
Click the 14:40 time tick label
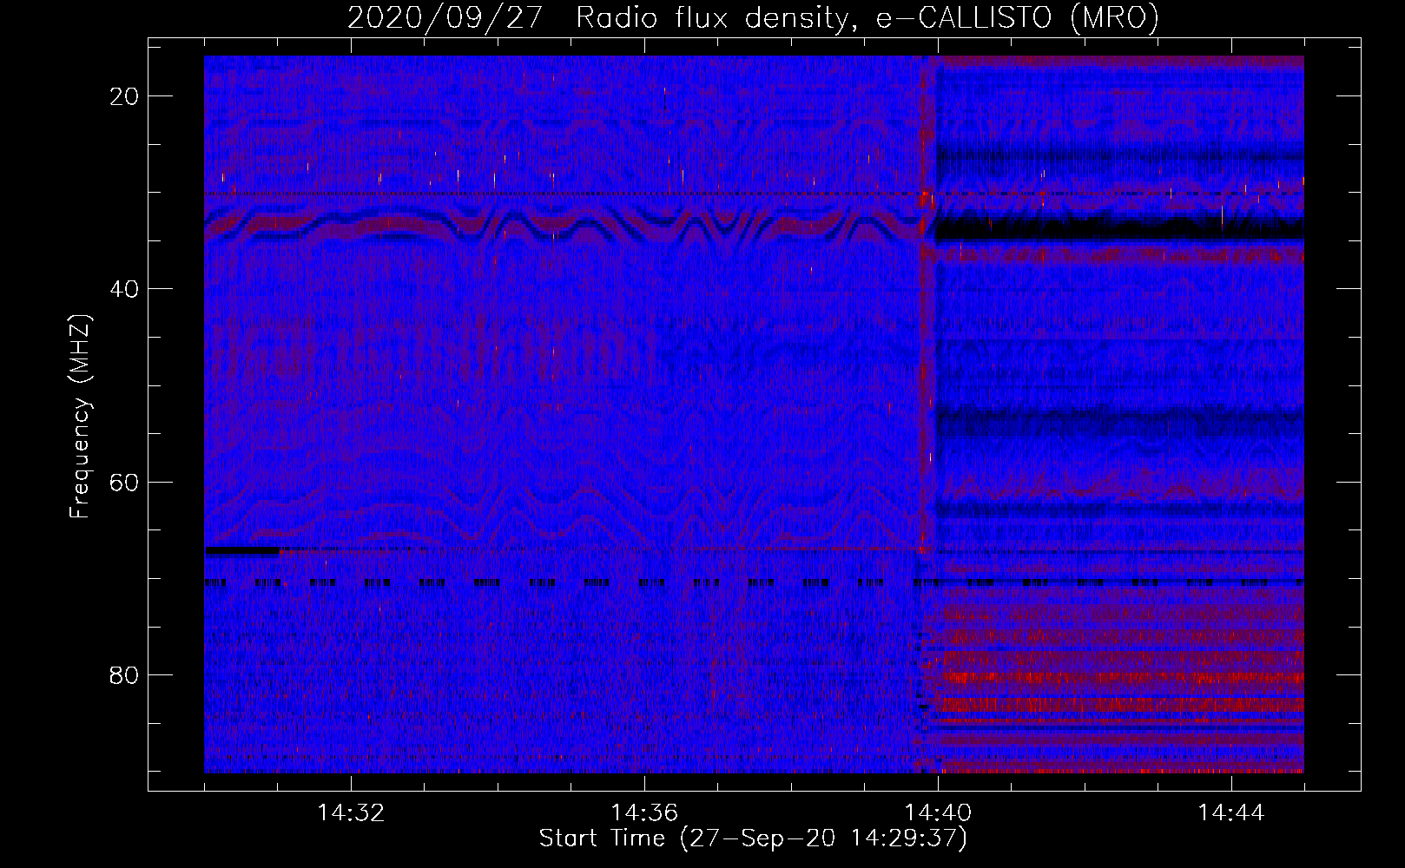[938, 813]
